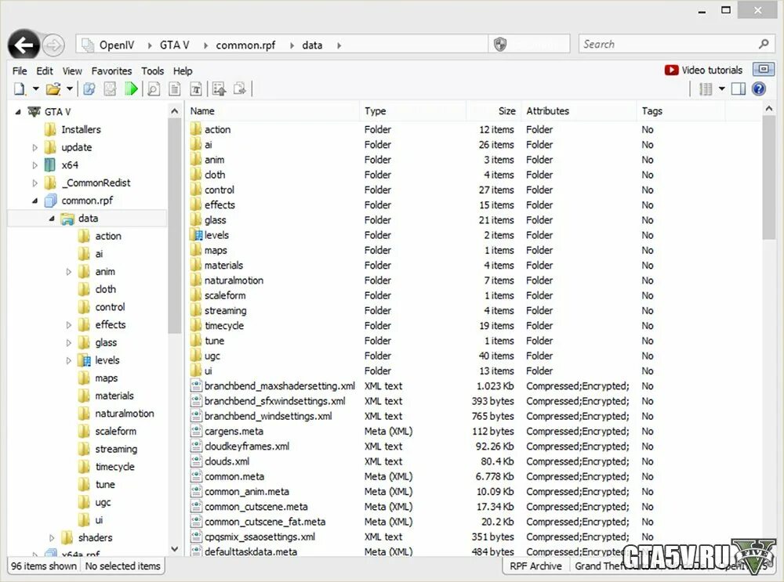Select the levels folder icon in file list
784x582 pixels.
196,235
